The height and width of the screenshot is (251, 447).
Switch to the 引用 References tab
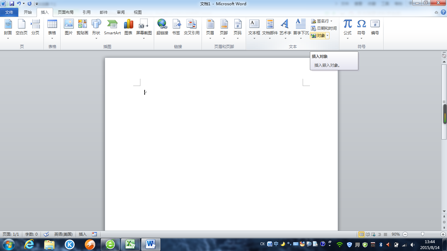coord(87,12)
